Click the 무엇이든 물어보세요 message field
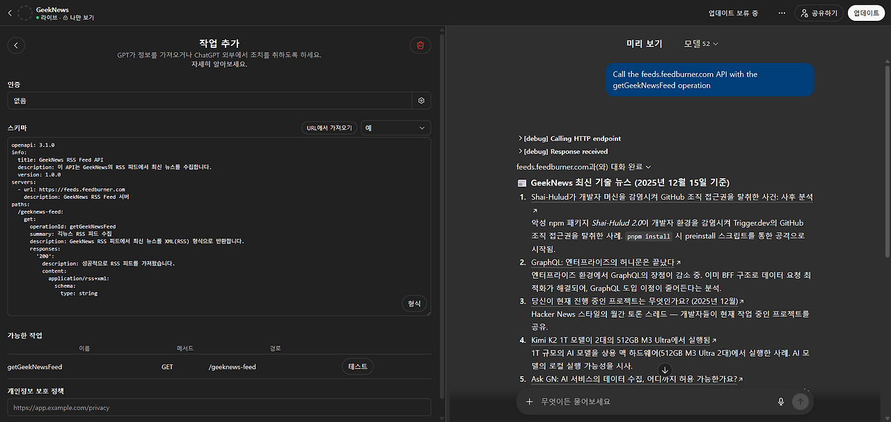The height and width of the screenshot is (422, 891). [654, 402]
